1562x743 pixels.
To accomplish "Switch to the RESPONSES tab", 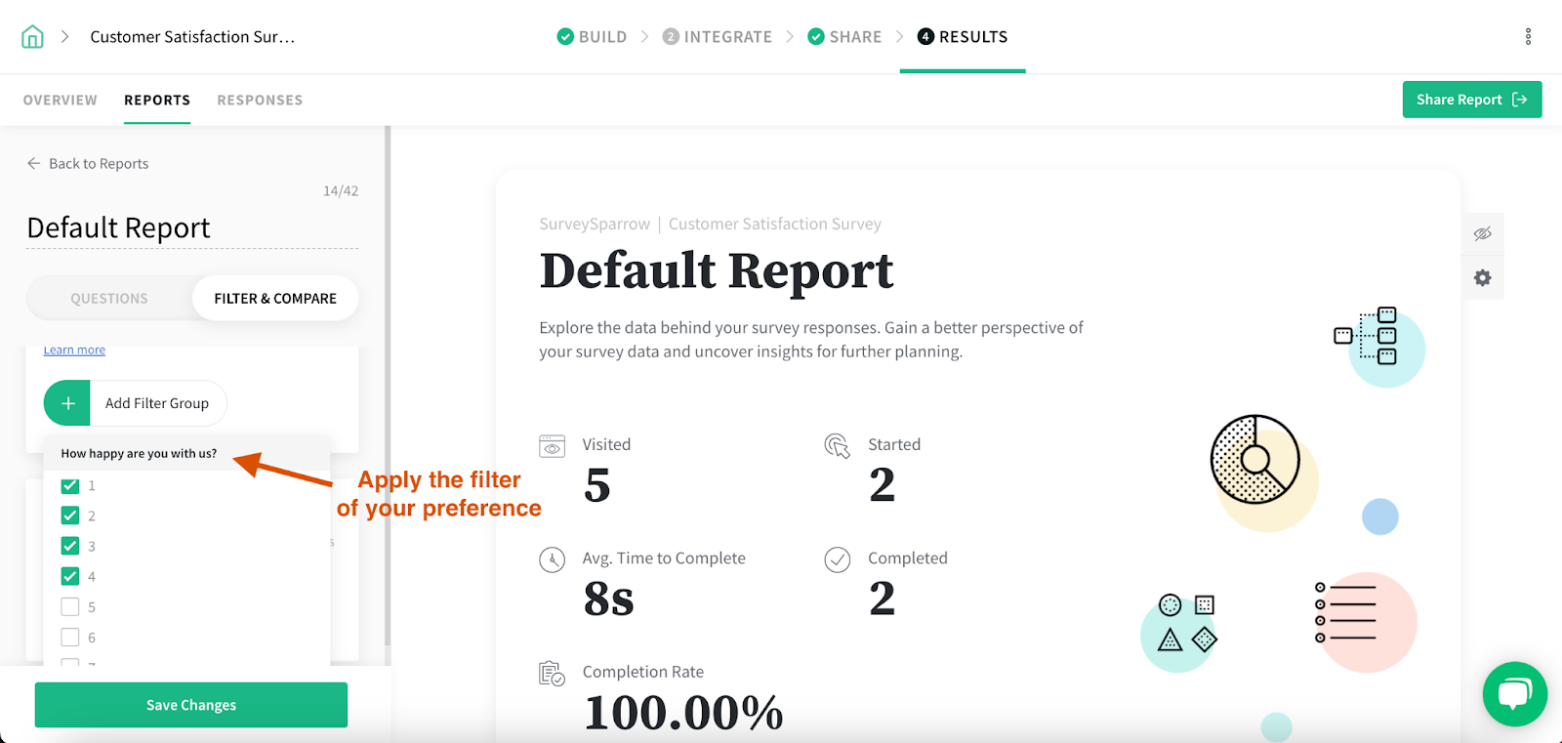I will pyautogui.click(x=260, y=100).
